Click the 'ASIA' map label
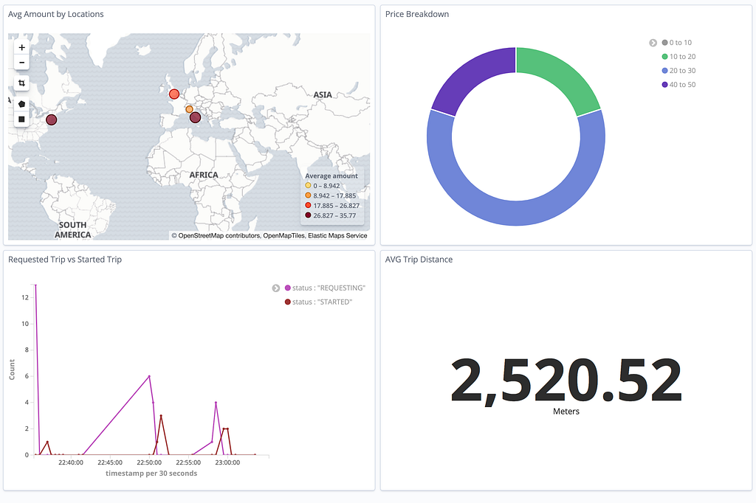Screen dimensions: 756x503 click(x=323, y=95)
